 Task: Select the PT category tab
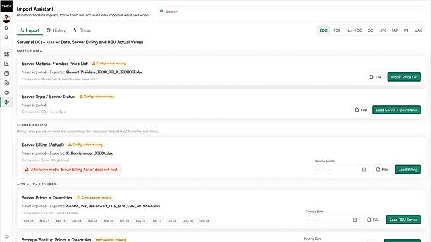pyautogui.click(x=406, y=30)
